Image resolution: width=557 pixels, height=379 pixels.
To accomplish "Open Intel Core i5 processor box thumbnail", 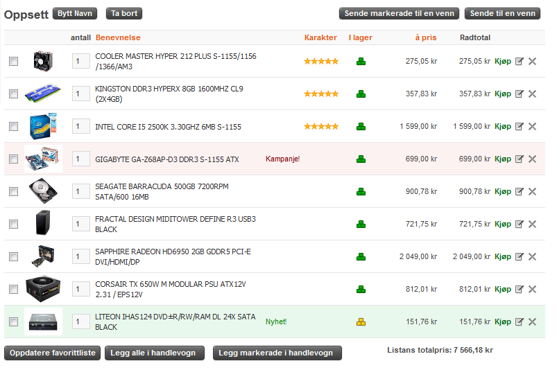I will tap(43, 126).
